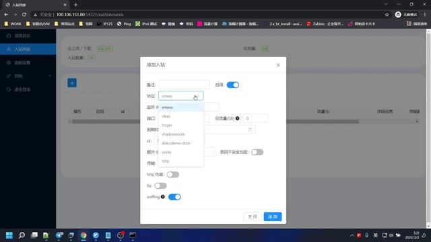Open Task View from the taskbar
Viewport: 431px width, 242px height.
pos(34,235)
